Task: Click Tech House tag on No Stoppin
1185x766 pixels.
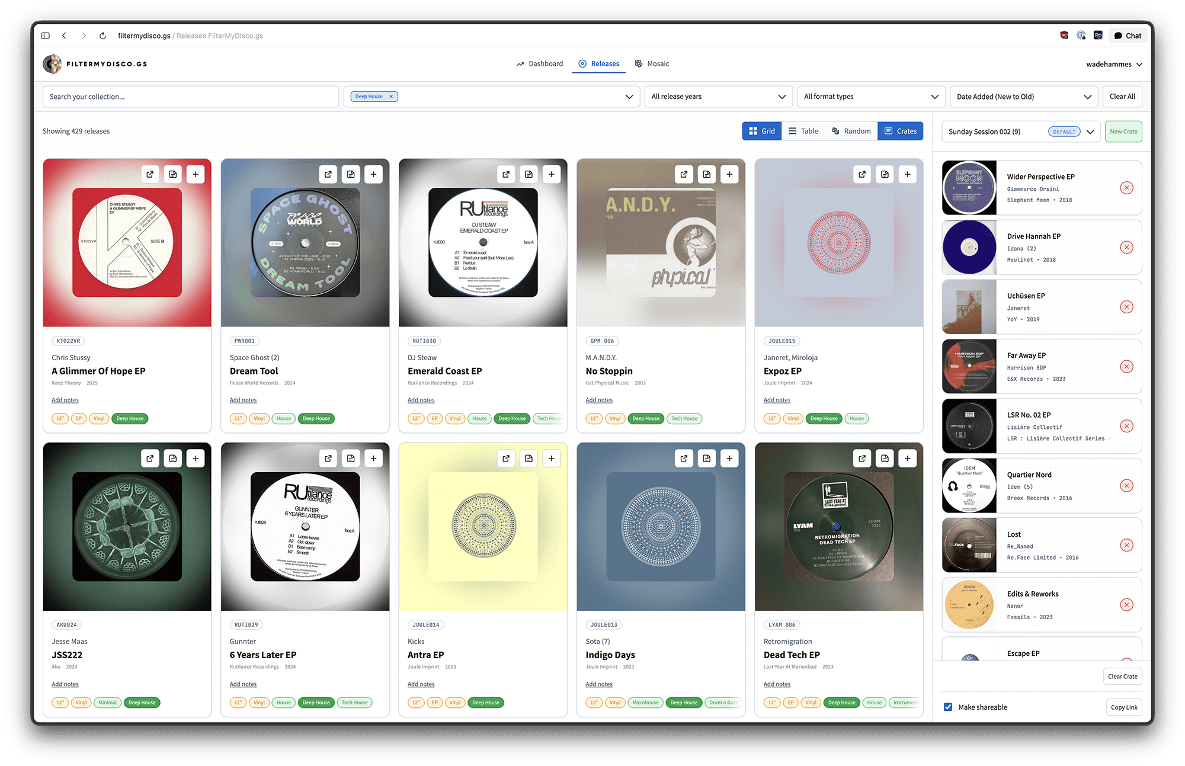Action: pos(684,418)
